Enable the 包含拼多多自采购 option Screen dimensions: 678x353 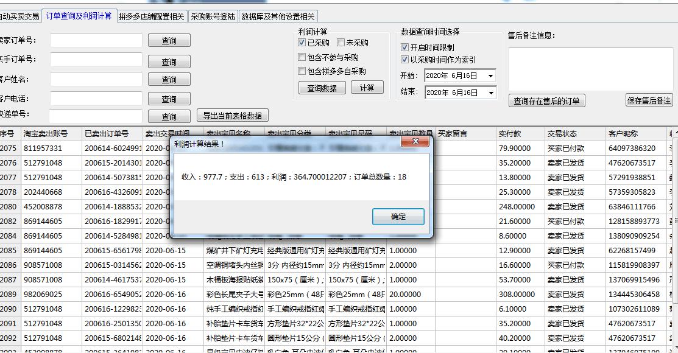[302, 72]
